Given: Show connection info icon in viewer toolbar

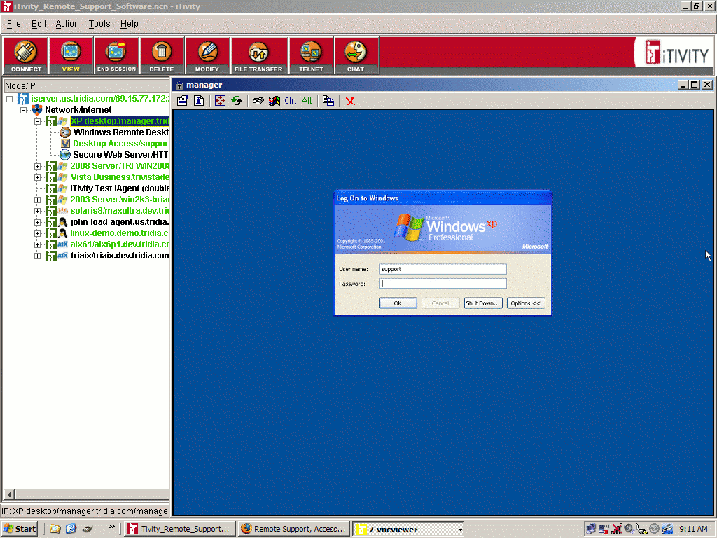Looking at the screenshot, I should [x=199, y=101].
